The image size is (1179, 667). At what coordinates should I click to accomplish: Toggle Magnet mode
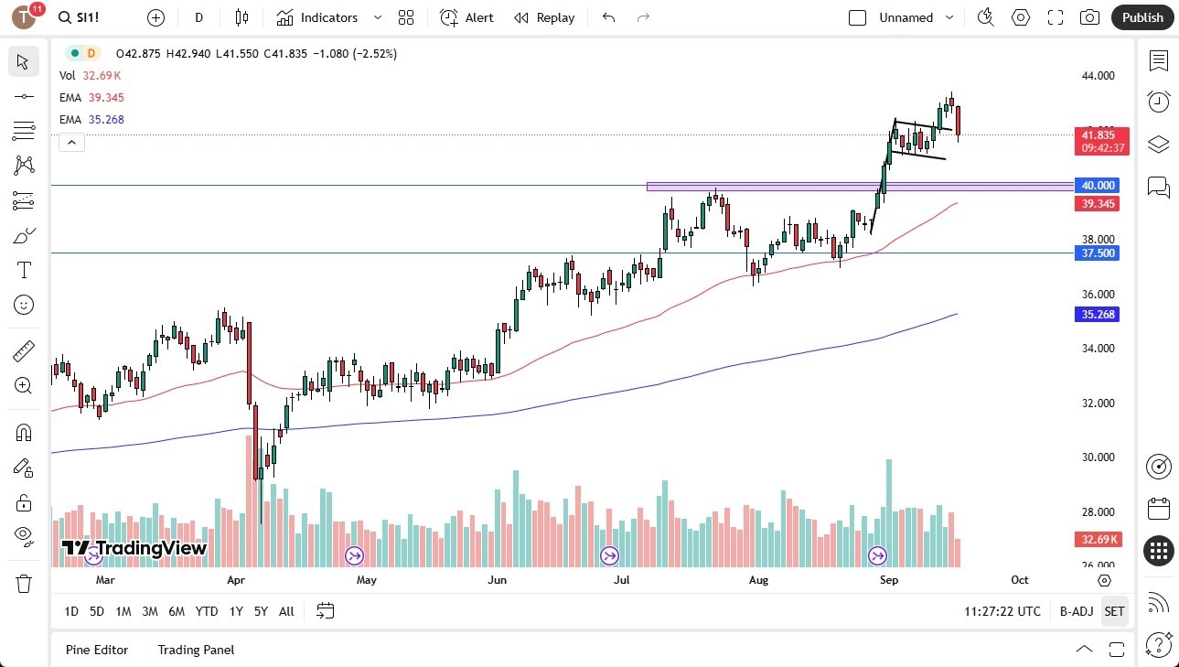(x=23, y=432)
